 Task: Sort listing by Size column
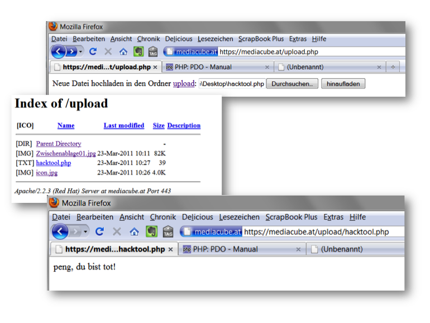(x=159, y=125)
